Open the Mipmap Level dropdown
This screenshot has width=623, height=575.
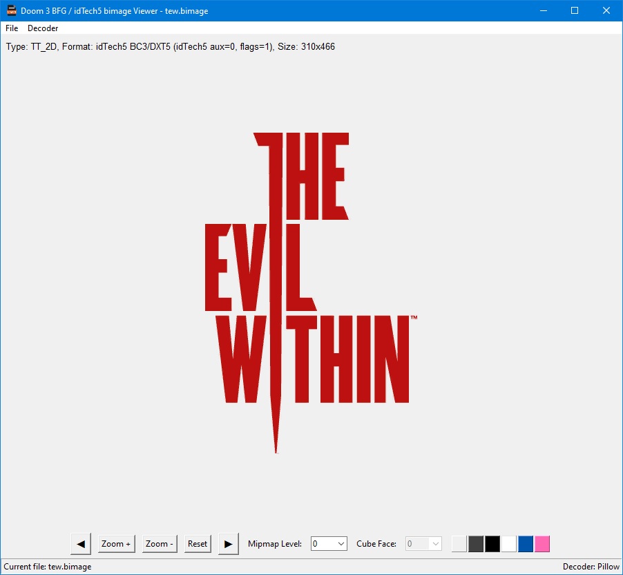point(329,544)
